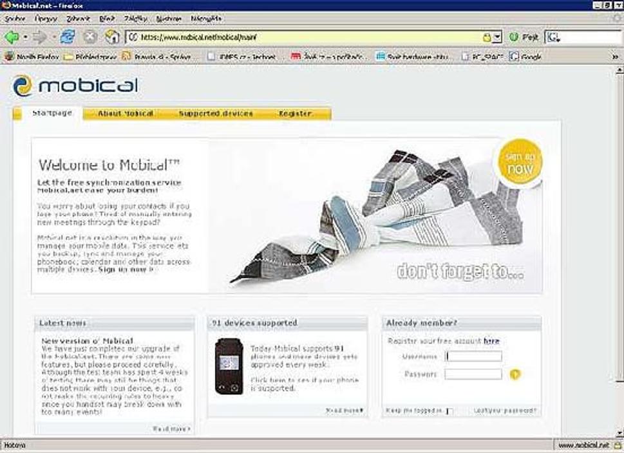Focus the Password input field

(473, 374)
